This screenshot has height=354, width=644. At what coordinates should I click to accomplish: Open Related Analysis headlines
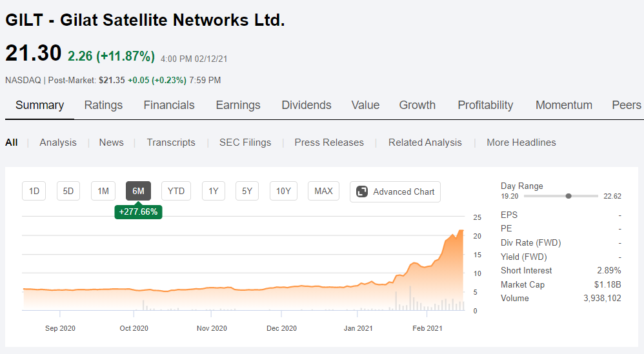click(425, 143)
